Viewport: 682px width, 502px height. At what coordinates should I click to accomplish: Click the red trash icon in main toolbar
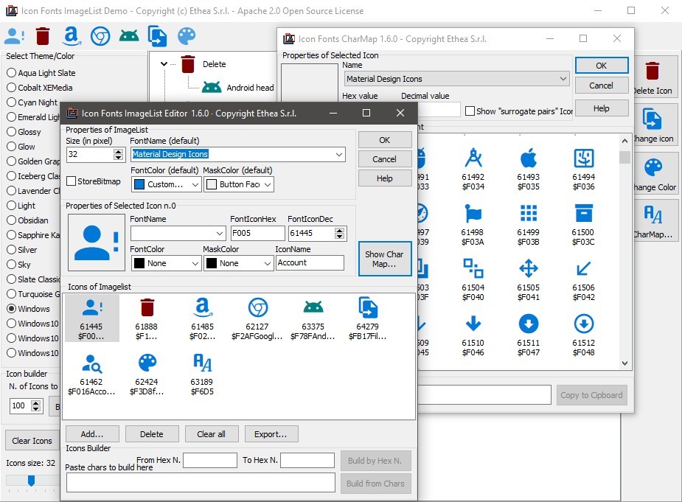(x=43, y=36)
